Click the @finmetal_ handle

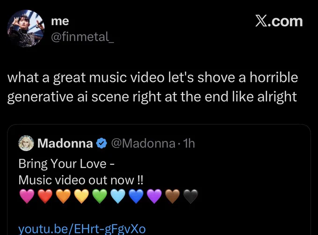click(83, 37)
